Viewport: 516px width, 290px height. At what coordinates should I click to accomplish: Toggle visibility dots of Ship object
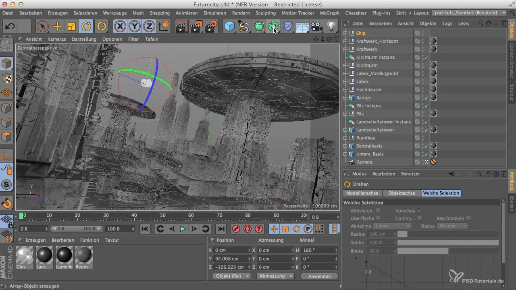pos(422,33)
